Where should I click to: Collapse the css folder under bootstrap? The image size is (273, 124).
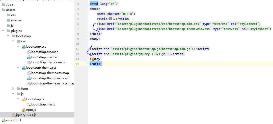click(13, 41)
